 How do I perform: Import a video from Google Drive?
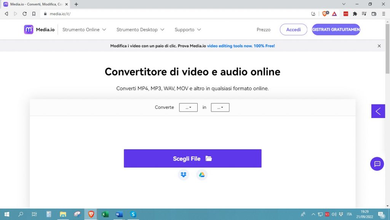tap(202, 175)
